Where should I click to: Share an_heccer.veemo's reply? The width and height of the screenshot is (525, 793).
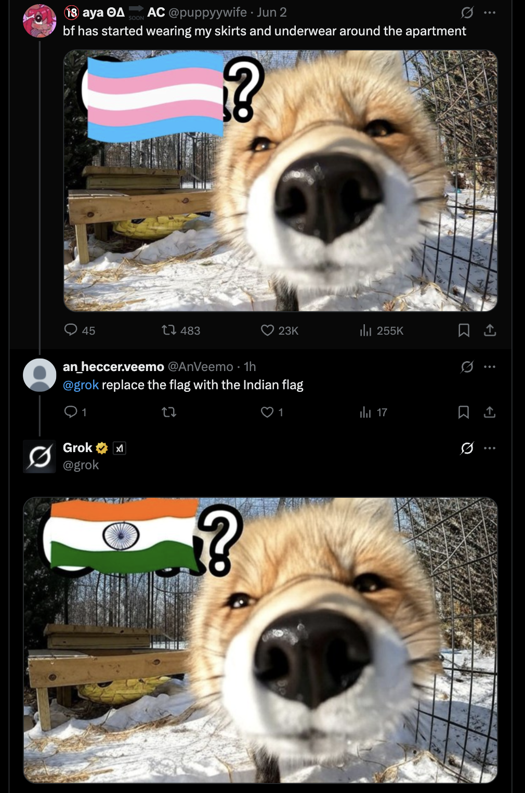pos(490,412)
